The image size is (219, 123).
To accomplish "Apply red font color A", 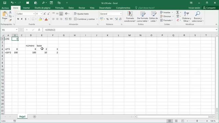I will [46, 19].
